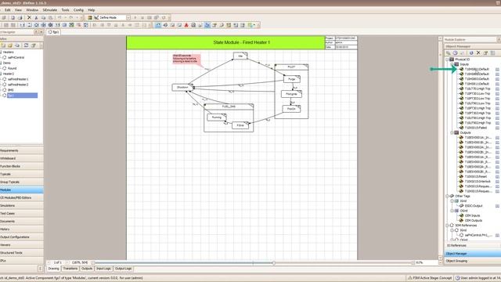Screen dimensions: 501x282
Task: Open the Modules section in left sidebar
Action: tap(22, 190)
